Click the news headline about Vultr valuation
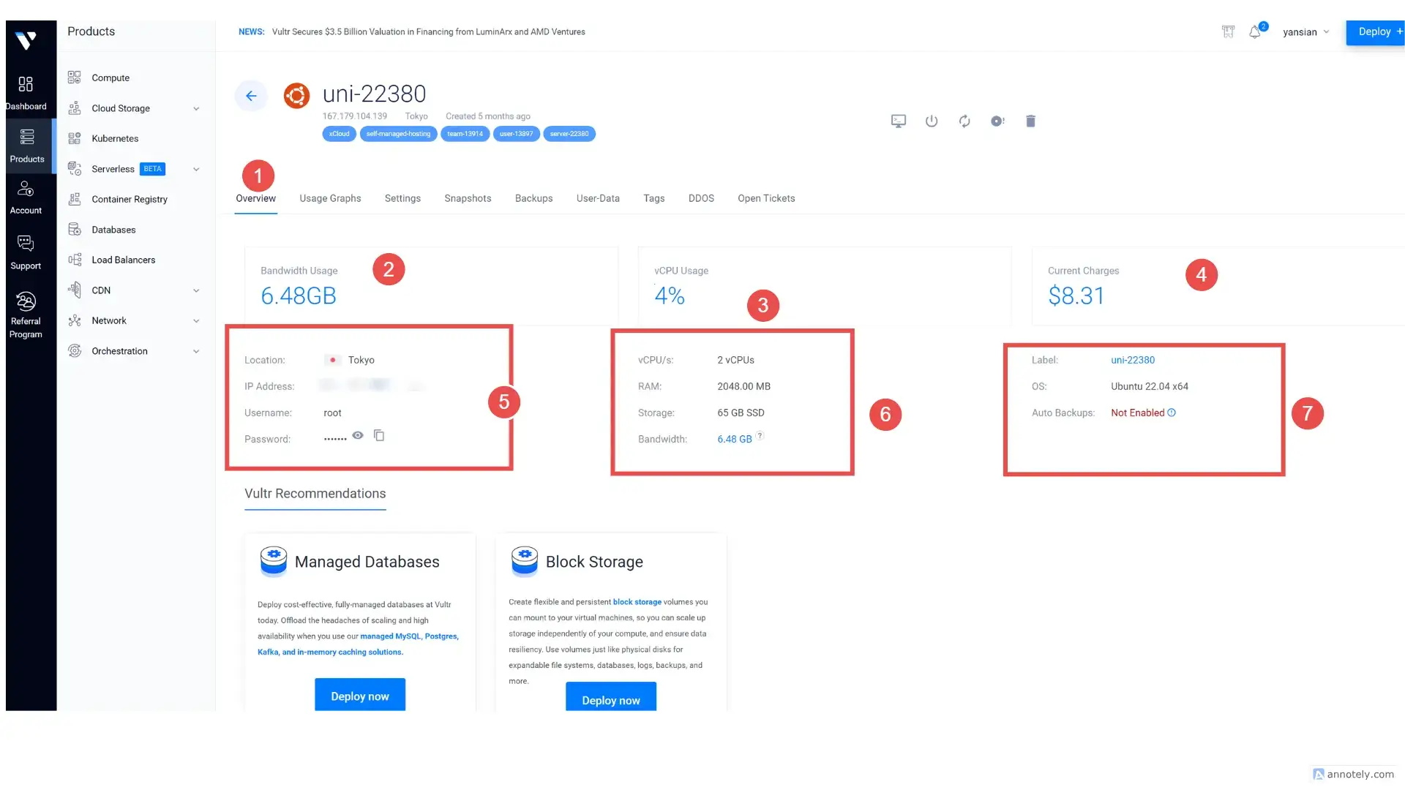 coord(428,31)
